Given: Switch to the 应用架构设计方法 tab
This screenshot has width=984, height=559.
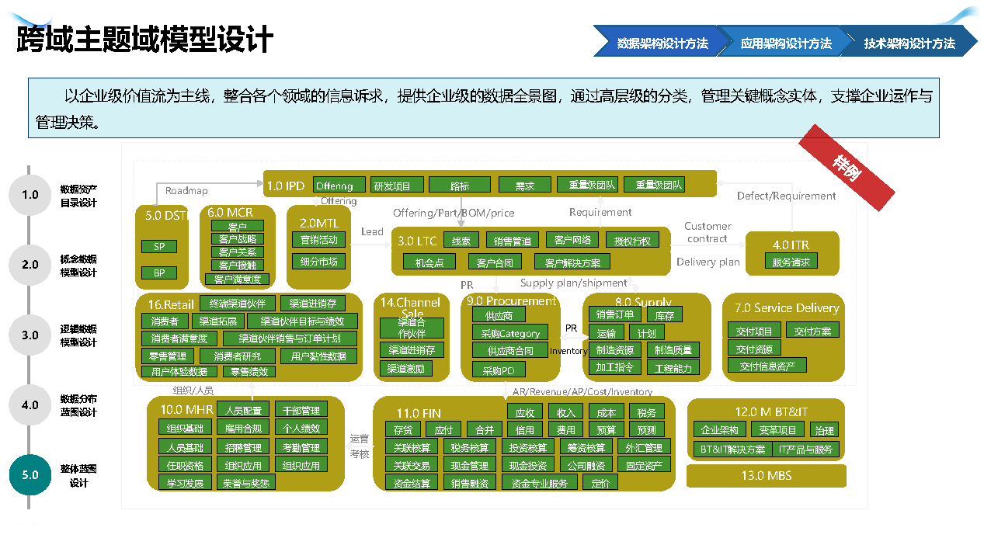Looking at the screenshot, I should (785, 43).
